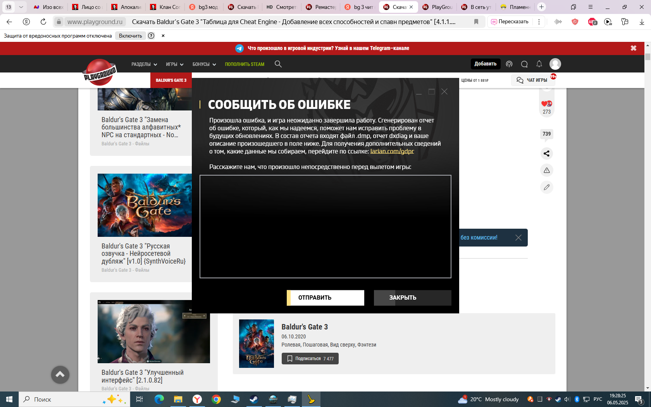
Task: Click the share icon in sidebar
Action: (546, 153)
